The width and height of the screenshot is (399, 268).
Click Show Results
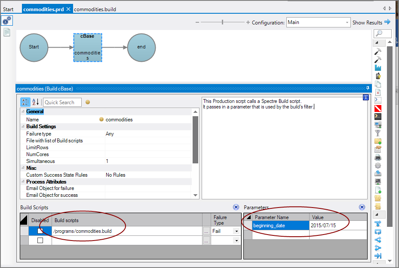(371, 22)
